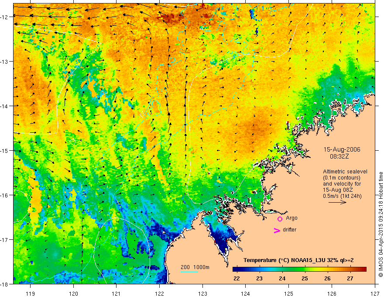Click the 0.5m/s velocity scale arrow
This screenshot has height=297, width=384.
337,202
